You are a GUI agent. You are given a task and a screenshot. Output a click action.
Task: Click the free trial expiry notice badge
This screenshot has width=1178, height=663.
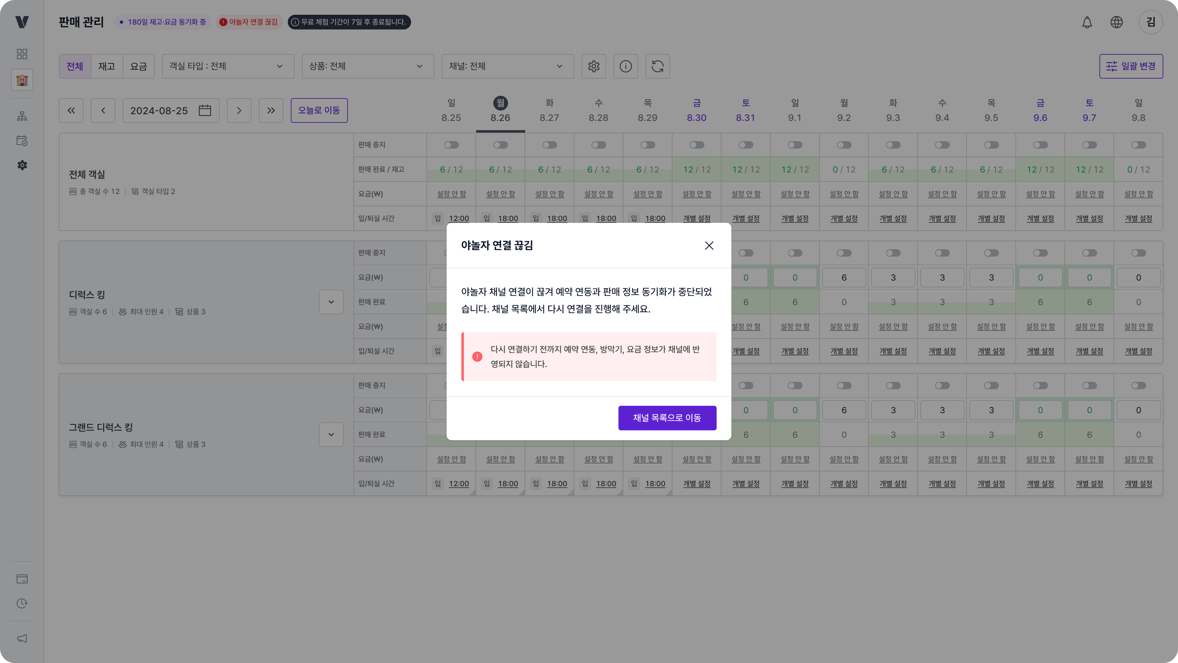click(349, 22)
